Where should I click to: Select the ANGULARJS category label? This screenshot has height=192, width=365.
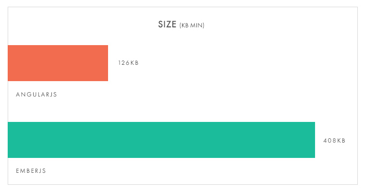[x=36, y=94]
